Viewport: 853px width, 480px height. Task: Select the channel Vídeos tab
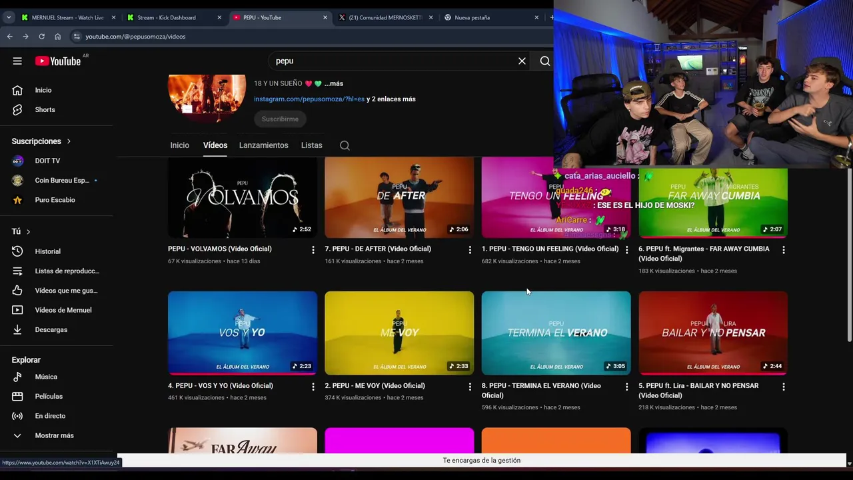point(215,145)
